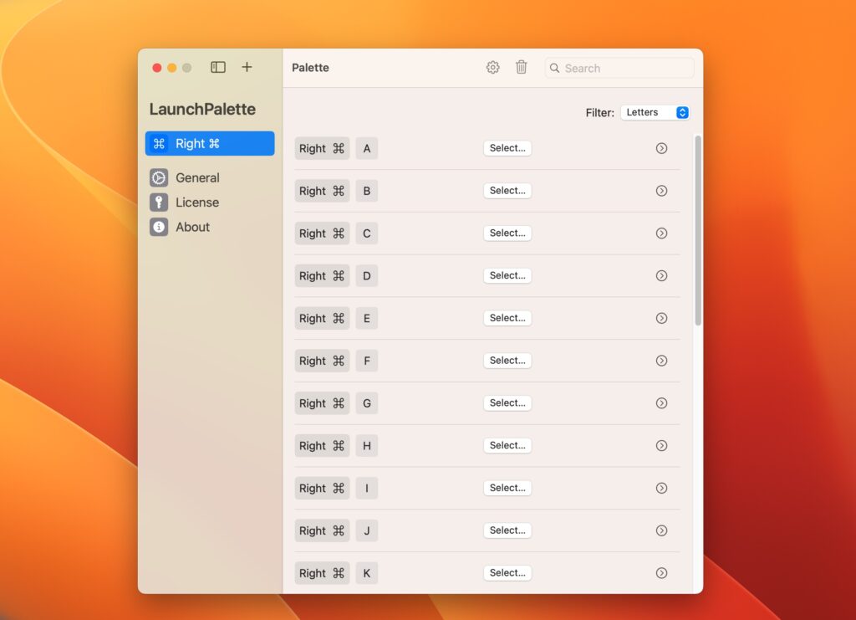The height and width of the screenshot is (620, 856).
Task: Open the Palette tab header
Action: [310, 67]
